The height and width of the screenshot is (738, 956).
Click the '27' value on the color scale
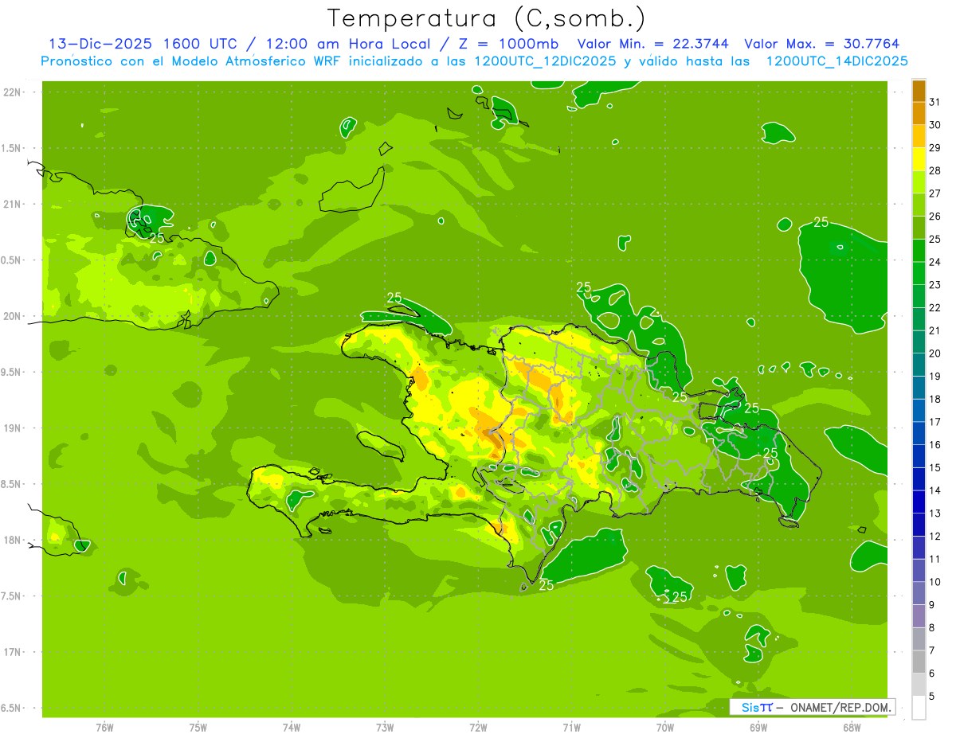tap(934, 193)
